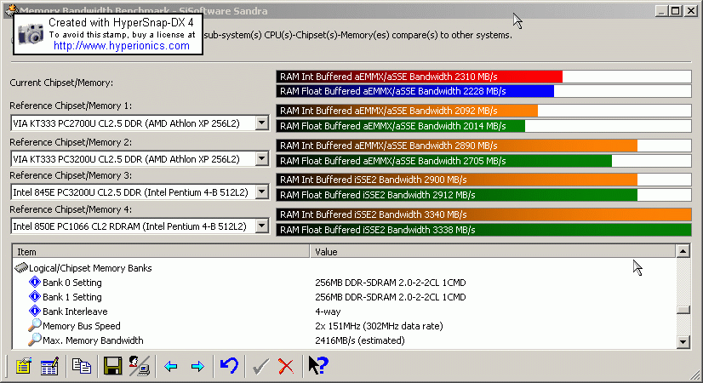Click the Value column header
Screen dimensions: 703x383
(x=492, y=252)
